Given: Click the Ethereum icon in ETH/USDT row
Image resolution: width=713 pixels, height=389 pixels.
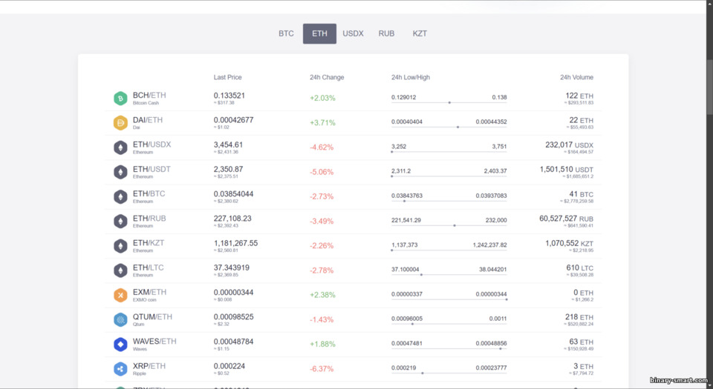Looking at the screenshot, I should 120,173.
